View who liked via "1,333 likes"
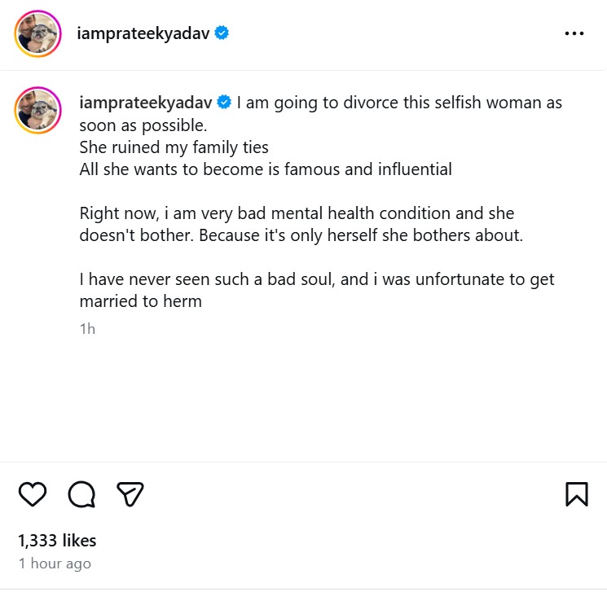 pos(57,540)
